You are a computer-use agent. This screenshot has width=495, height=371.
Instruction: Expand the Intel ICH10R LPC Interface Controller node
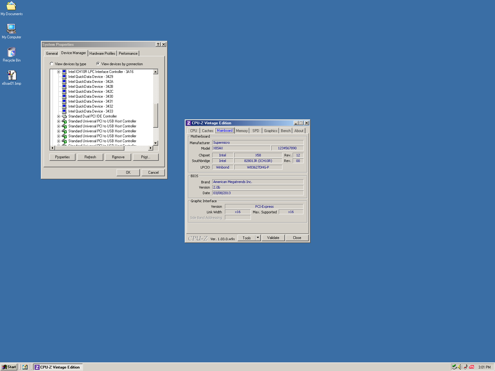tap(58, 72)
